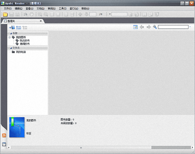The width and height of the screenshot is (195, 154).
Task: Select 购买的书 in the bookshelf tree
Action: click(x=24, y=40)
